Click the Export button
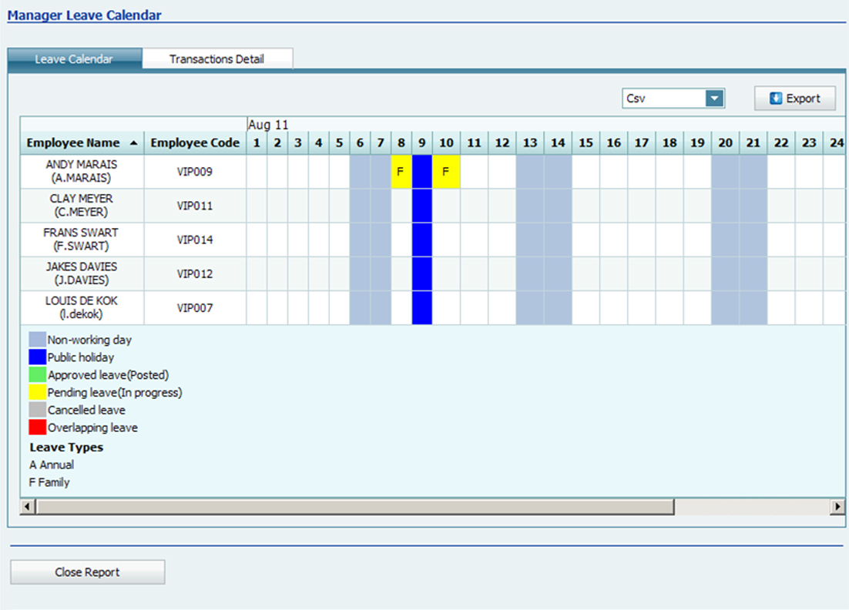This screenshot has width=849, height=610. click(794, 98)
